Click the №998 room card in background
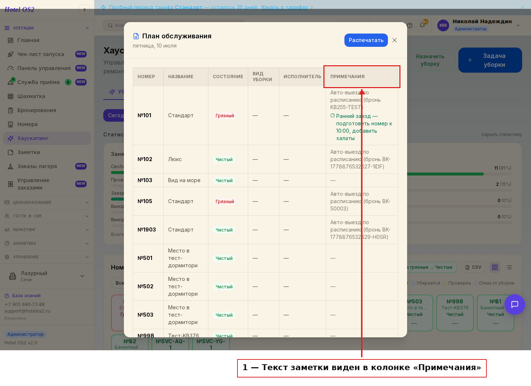This screenshot has width=531, height=386. (x=455, y=313)
